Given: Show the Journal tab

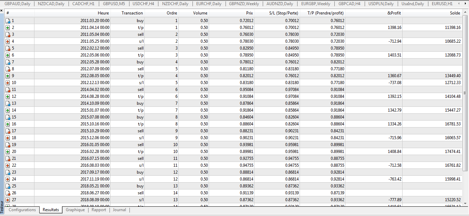Looking at the screenshot, I should [x=119, y=210].
